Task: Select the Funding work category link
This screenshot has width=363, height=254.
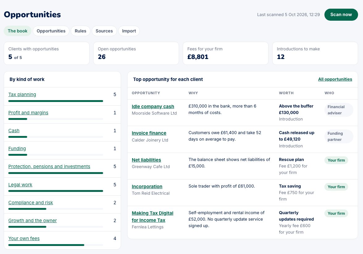Action: click(x=17, y=149)
